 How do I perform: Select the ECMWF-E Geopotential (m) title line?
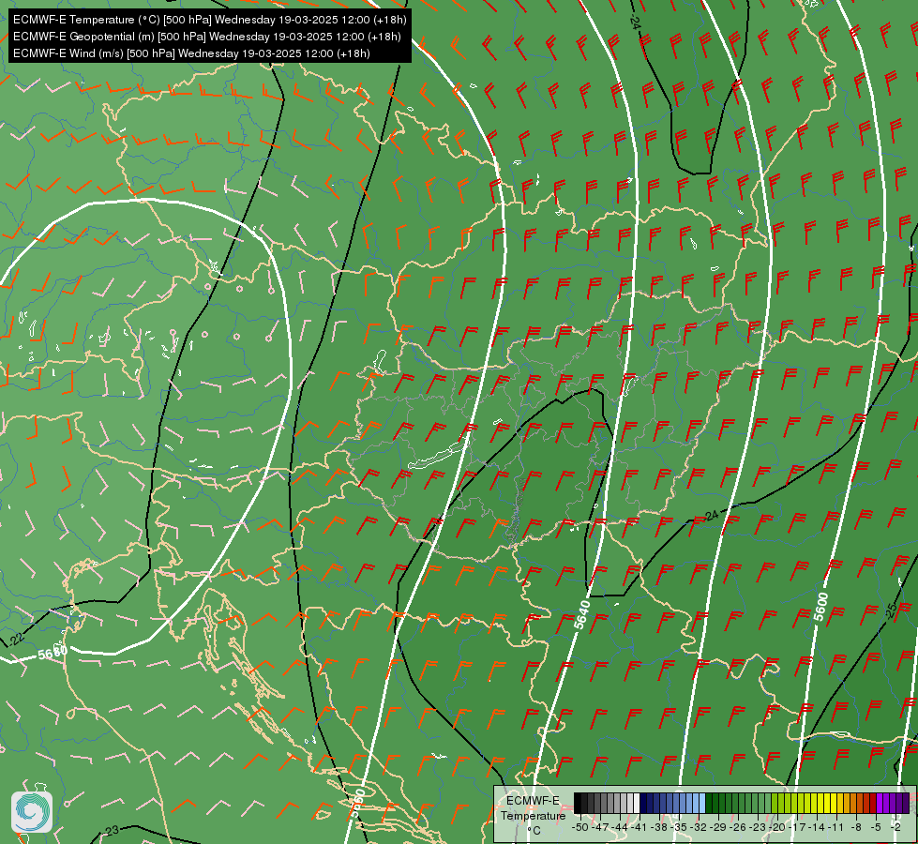click(206, 37)
